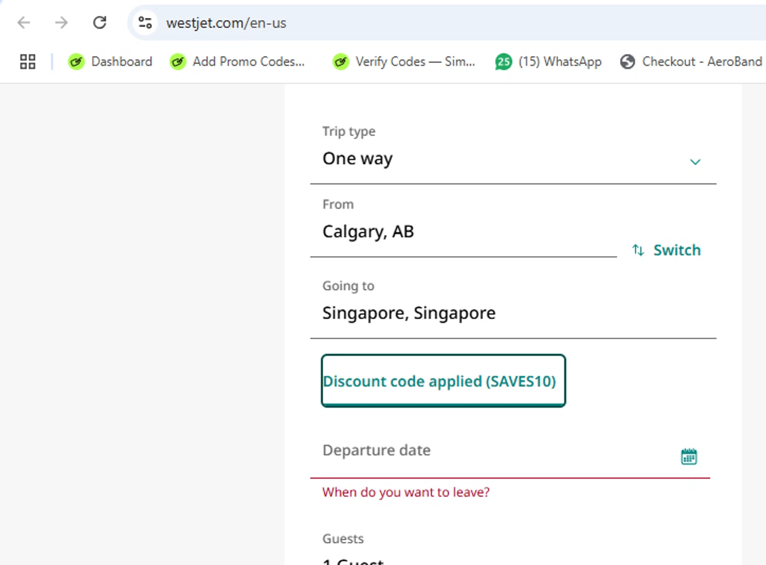The image size is (766, 565).
Task: Open the apps grid icon in bookmarks bar
Action: pyautogui.click(x=28, y=62)
